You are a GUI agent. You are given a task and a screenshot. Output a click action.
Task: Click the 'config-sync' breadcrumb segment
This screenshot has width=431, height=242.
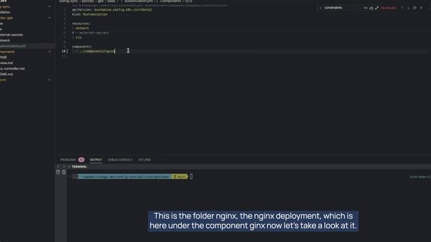point(69,1)
